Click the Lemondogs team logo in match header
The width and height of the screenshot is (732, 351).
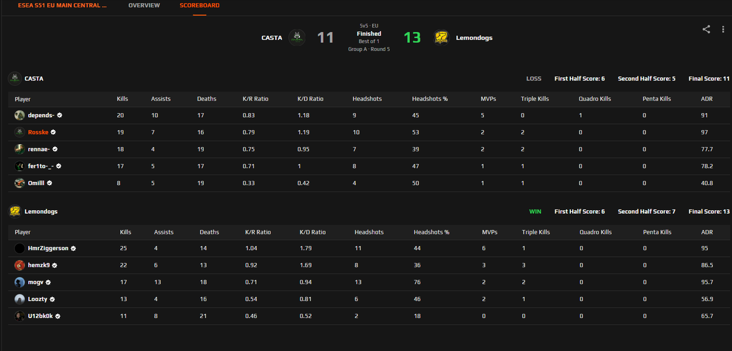441,38
